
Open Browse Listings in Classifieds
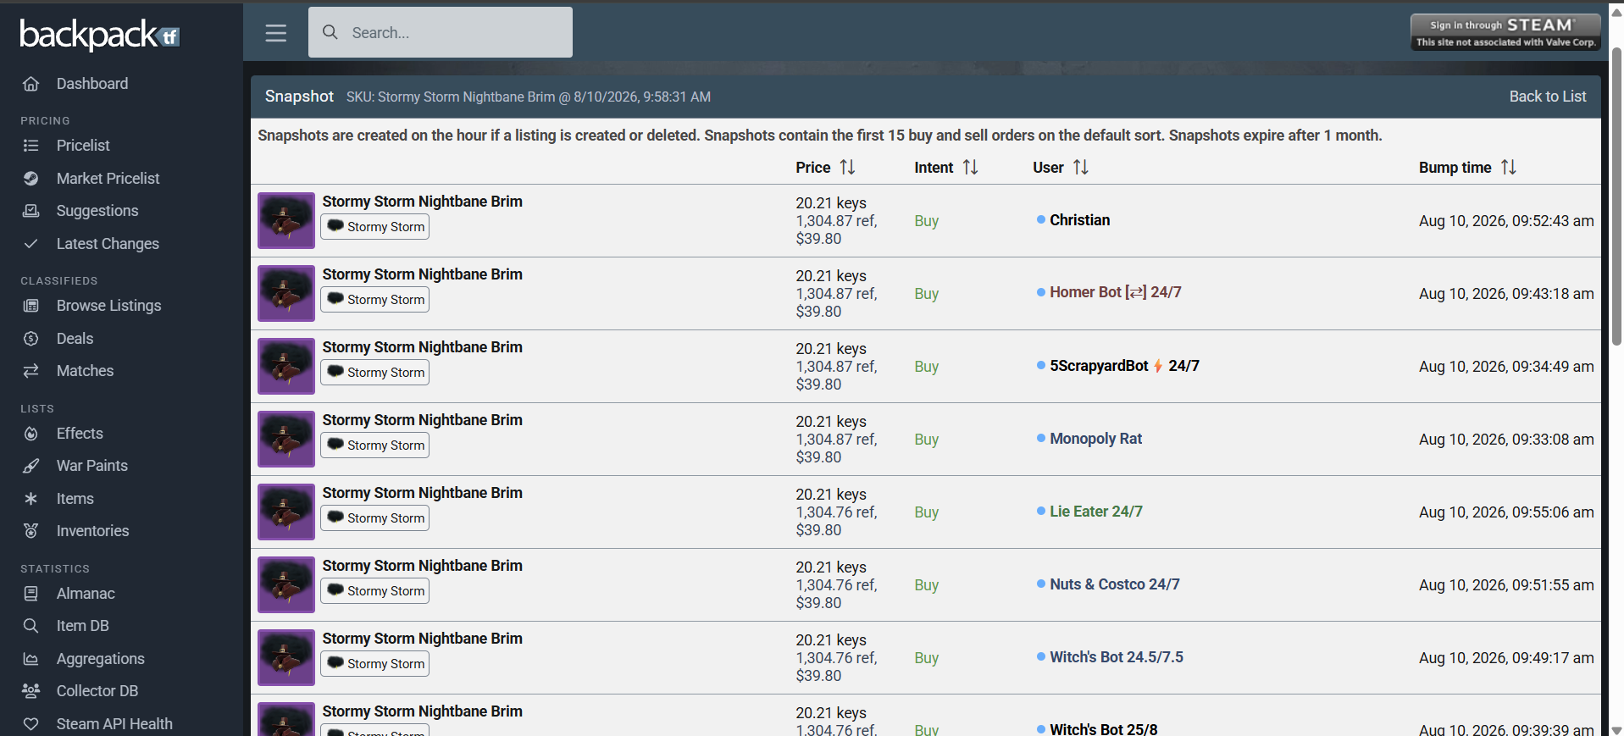pyautogui.click(x=108, y=306)
